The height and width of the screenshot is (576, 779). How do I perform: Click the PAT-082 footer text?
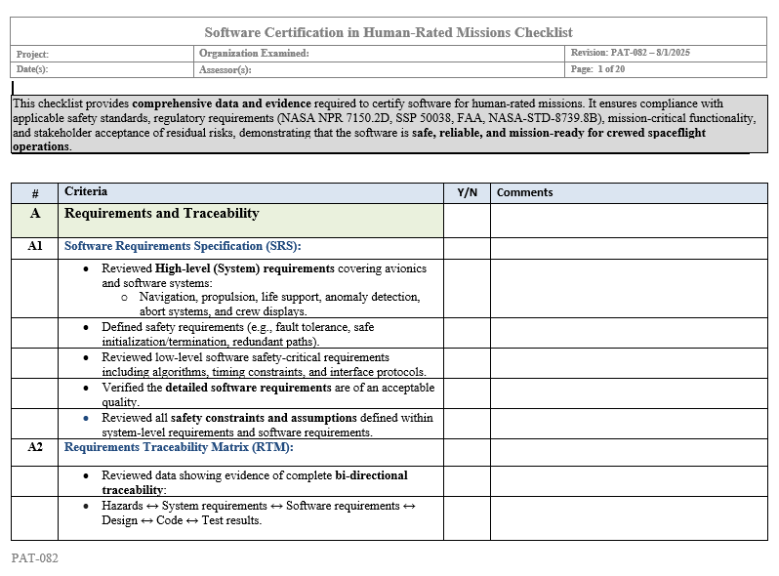tap(35, 558)
